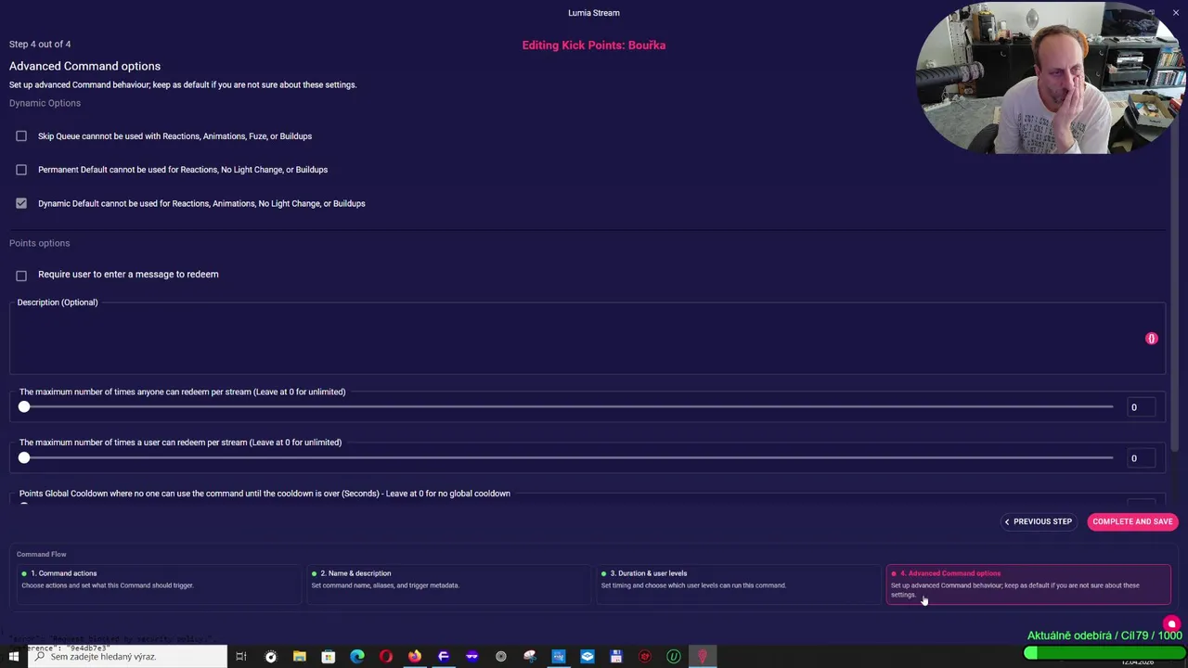Screen dimensions: 1188x668
Task: Check Require user to enter a message
Action: pos(21,276)
